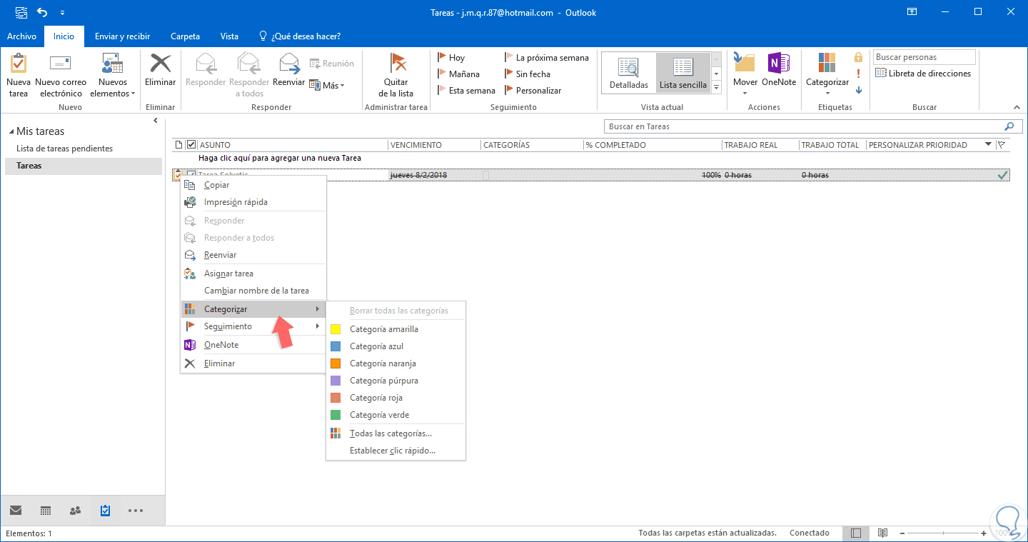The height and width of the screenshot is (542, 1028).
Task: Click the zoom out minus icon
Action: (x=904, y=533)
